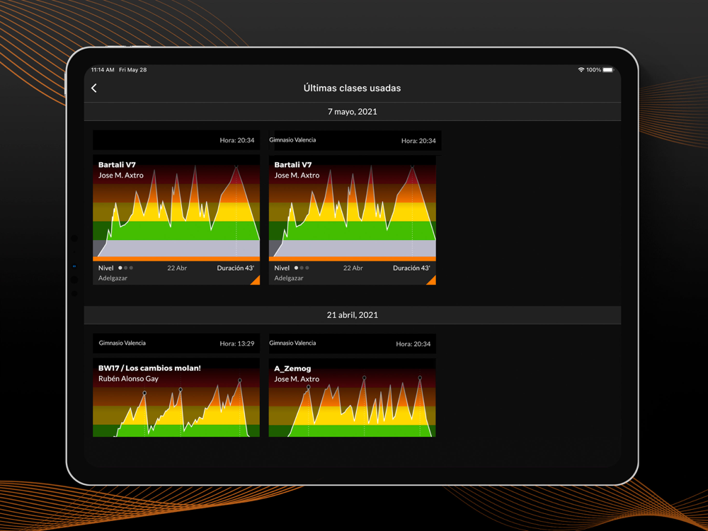Viewport: 708px width, 531px height.
Task: Click level dots on second Bartali card
Action: [302, 268]
